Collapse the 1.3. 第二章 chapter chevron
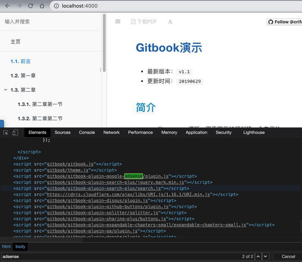This screenshot has width=302, height=262. (x=6, y=89)
